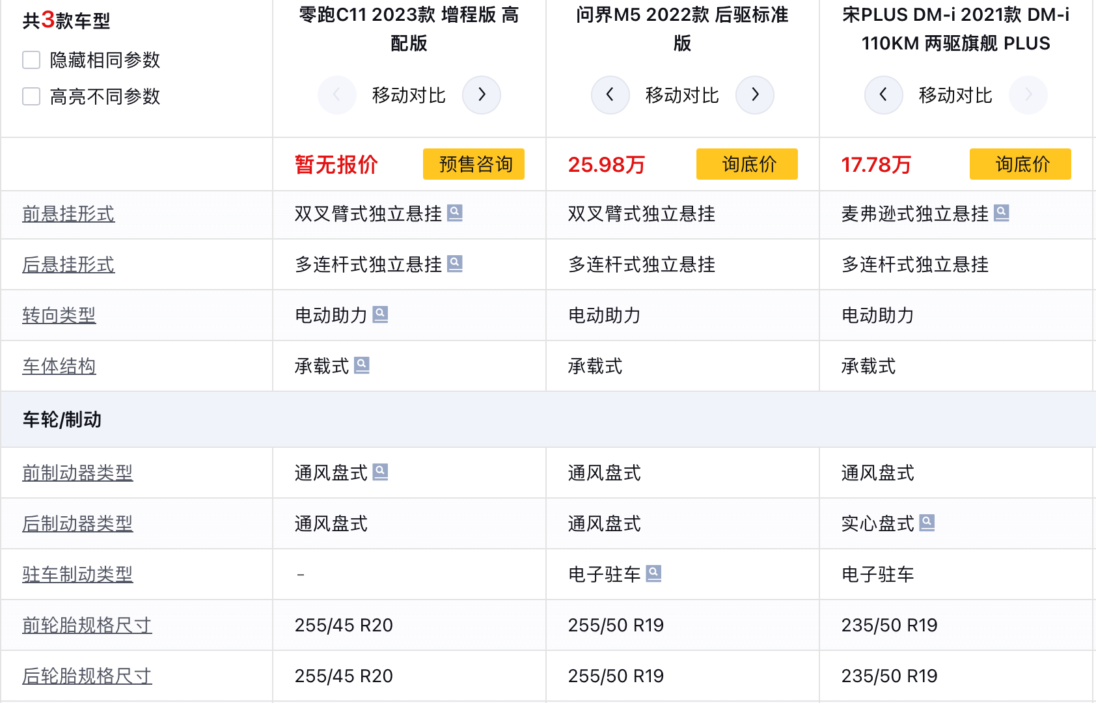Click 询底价 button next to 17.78万
Screen dimensions: 1096x703
1021,164
